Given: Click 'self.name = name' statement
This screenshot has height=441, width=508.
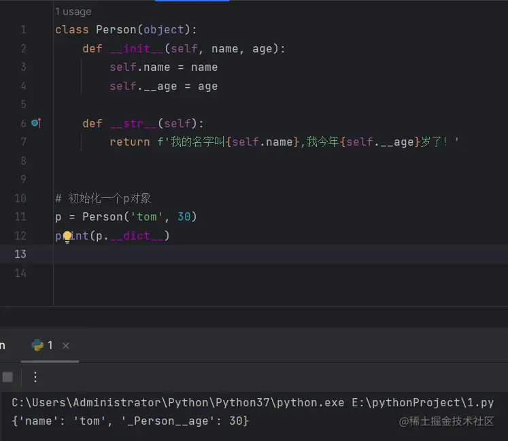Looking at the screenshot, I should (x=164, y=67).
